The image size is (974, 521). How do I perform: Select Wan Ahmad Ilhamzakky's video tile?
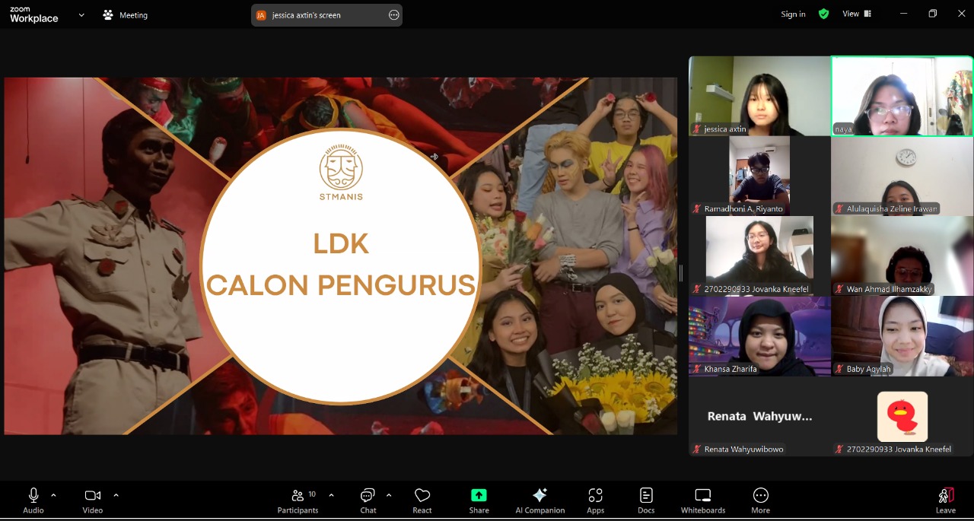click(x=902, y=256)
